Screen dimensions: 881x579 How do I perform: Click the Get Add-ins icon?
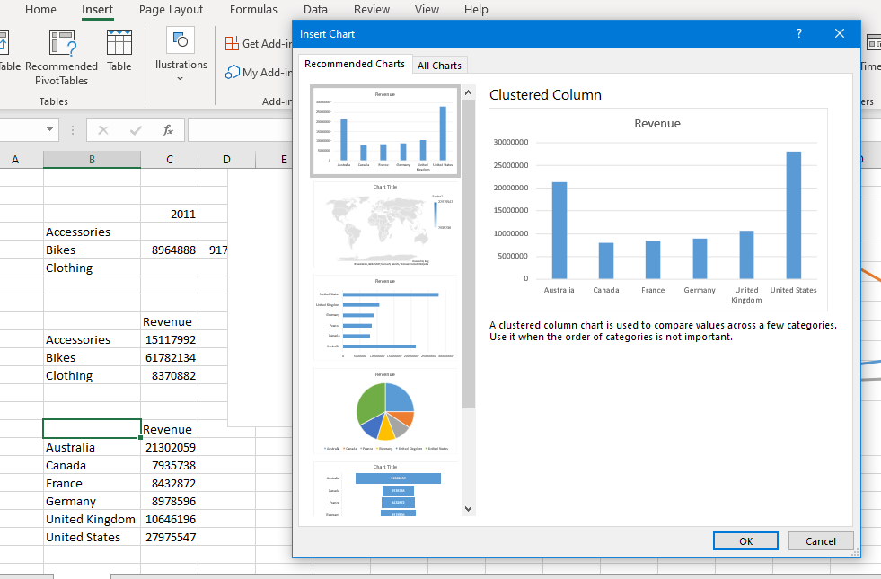[233, 43]
